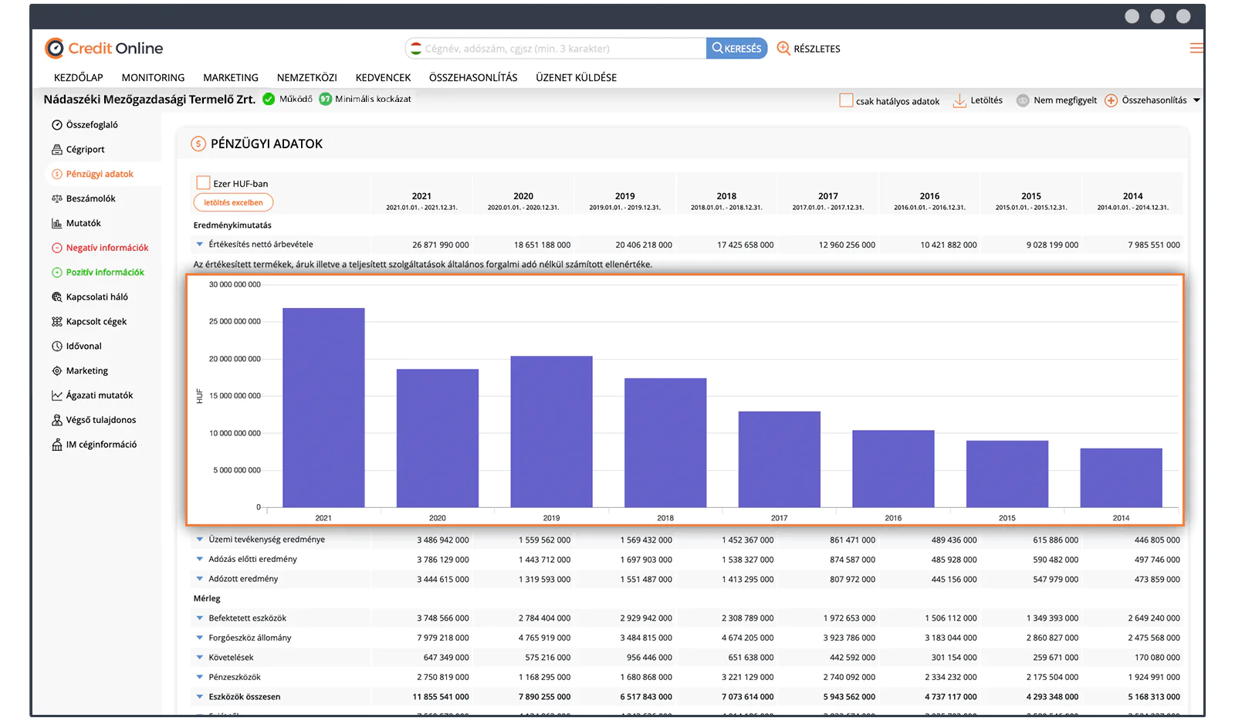1235x721 pixels.
Task: Tick the csak hatályos adatok checkbox
Action: 846,100
